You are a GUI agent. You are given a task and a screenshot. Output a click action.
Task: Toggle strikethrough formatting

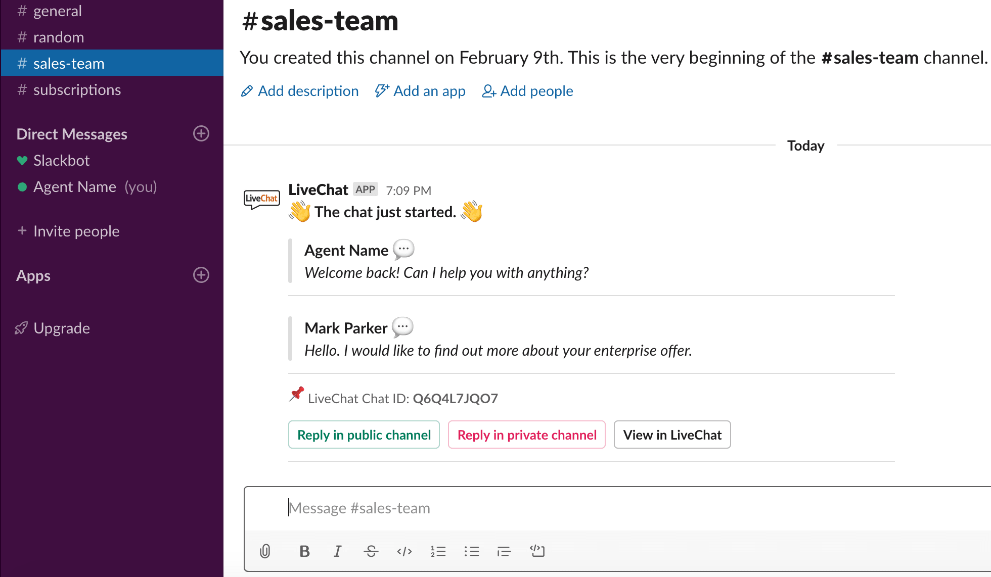point(371,551)
